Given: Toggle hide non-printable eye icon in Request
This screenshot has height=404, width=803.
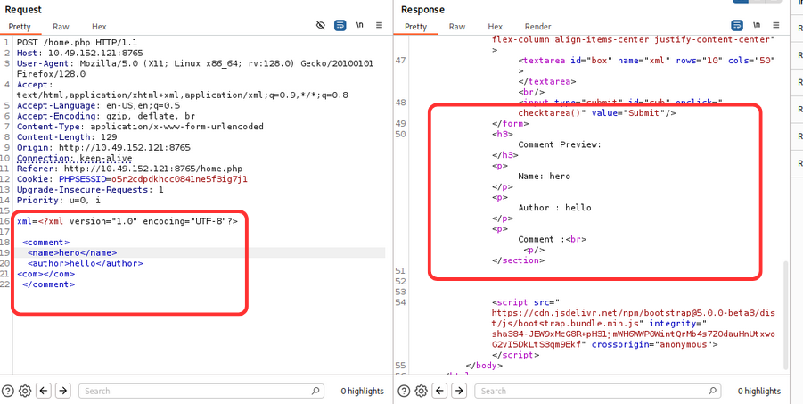Looking at the screenshot, I should [321, 26].
